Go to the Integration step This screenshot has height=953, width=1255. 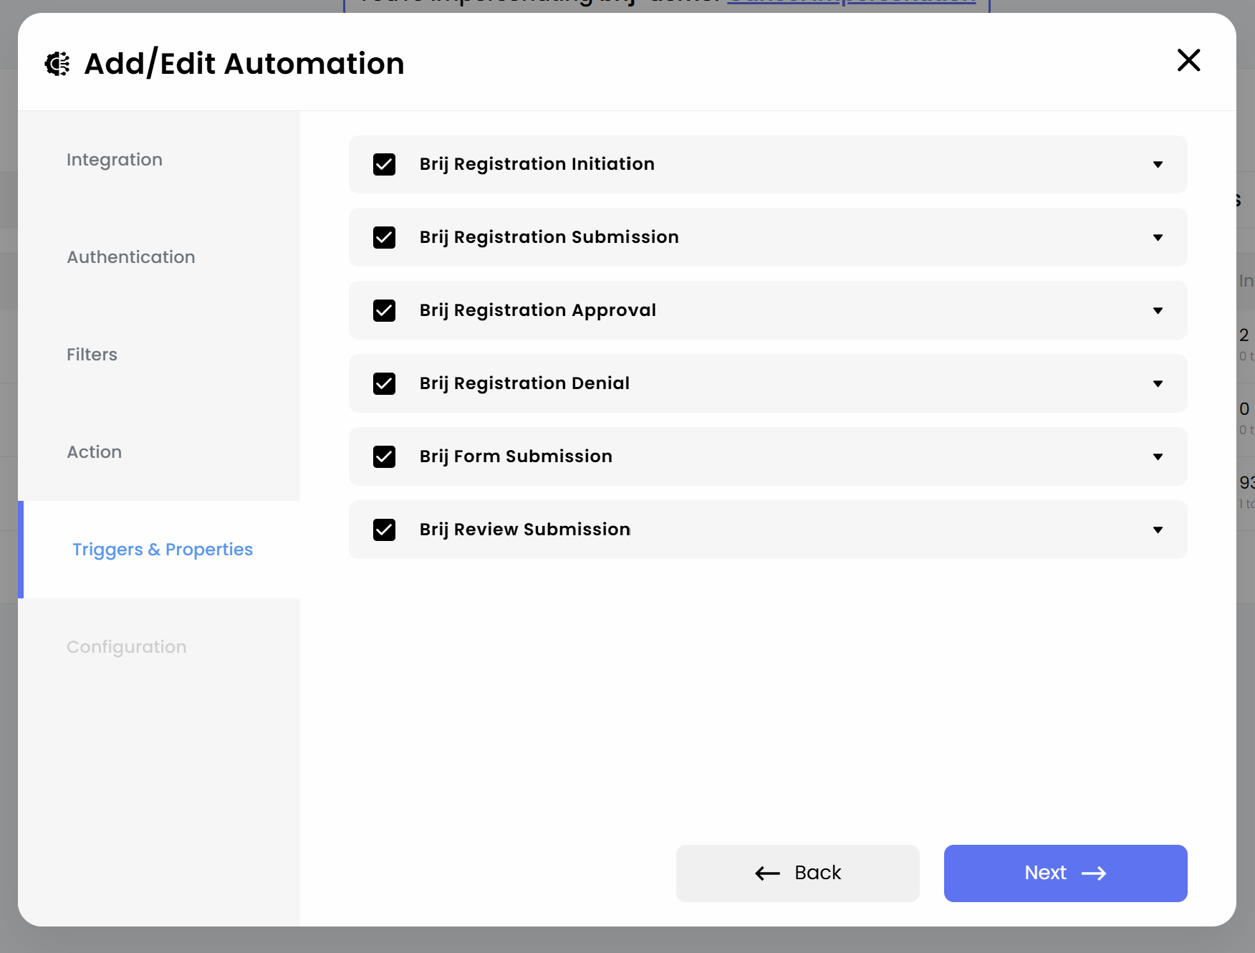(115, 160)
